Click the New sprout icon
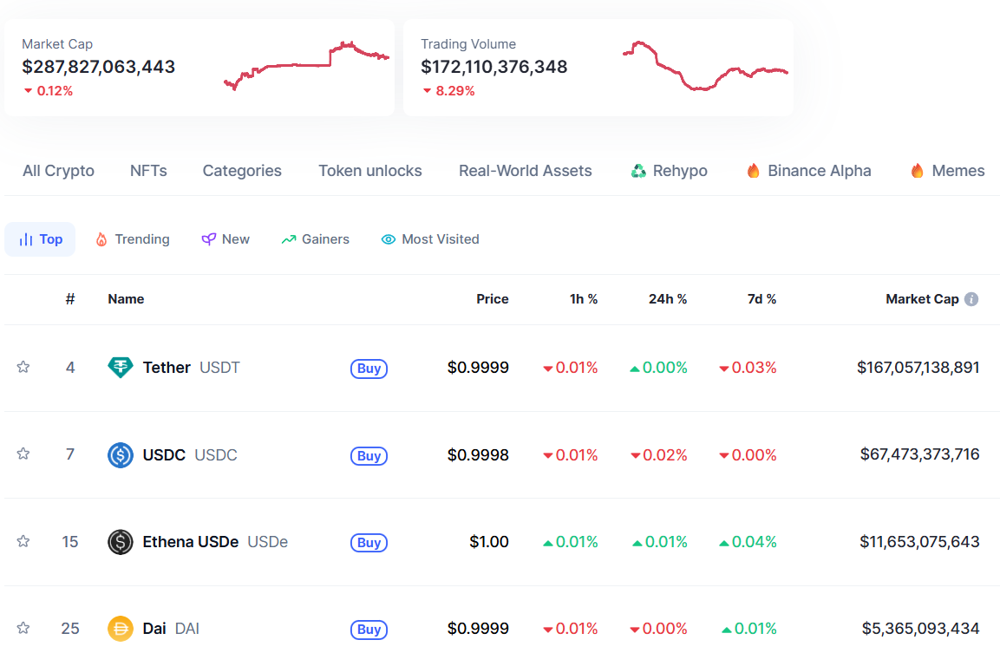This screenshot has height=666, width=1000. 208,239
